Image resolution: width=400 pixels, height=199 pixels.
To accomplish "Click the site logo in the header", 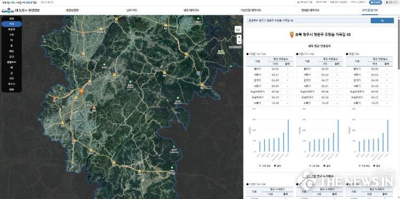I will 21,11.
